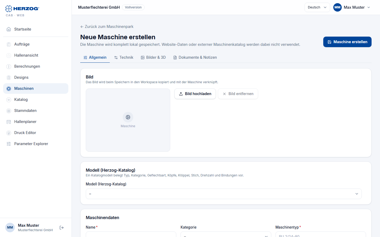
Task: Click the MM avatar in sidebar footer
Action: tap(10, 228)
